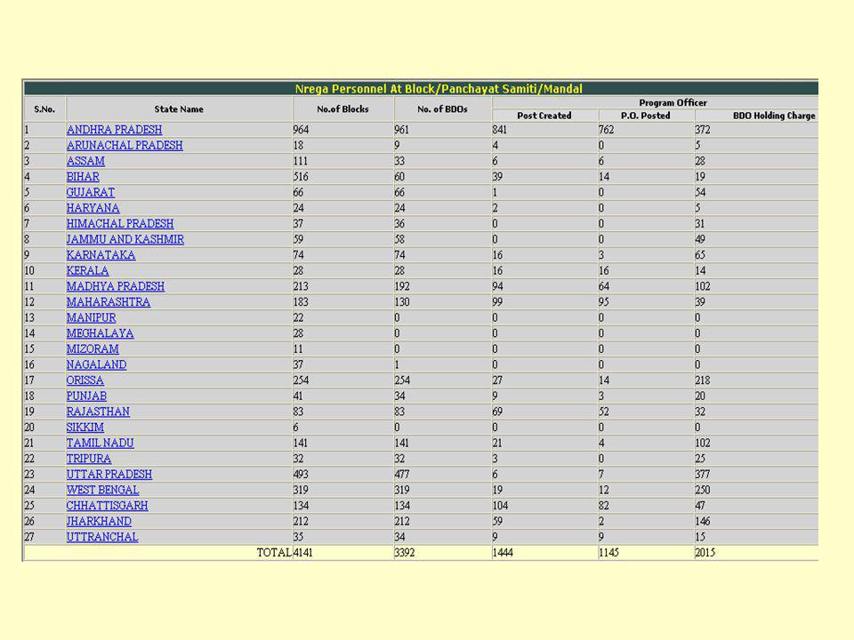Image resolution: width=854 pixels, height=640 pixels.
Task: Click the HIMACHAL PRADESH link
Action: [120, 224]
